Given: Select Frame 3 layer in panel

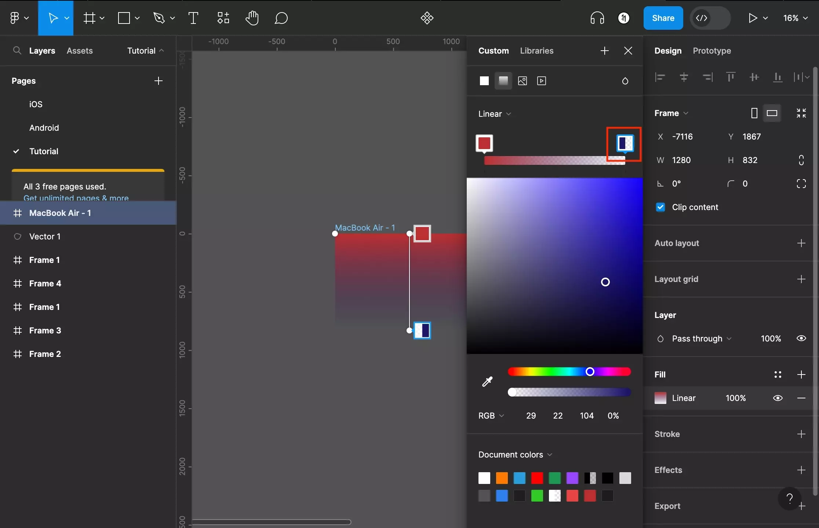Looking at the screenshot, I should (x=45, y=330).
